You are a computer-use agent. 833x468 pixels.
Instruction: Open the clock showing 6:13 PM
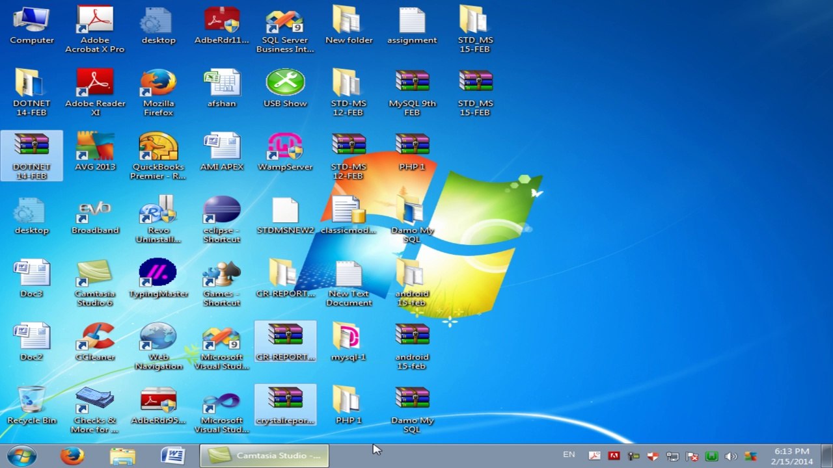[792, 456]
